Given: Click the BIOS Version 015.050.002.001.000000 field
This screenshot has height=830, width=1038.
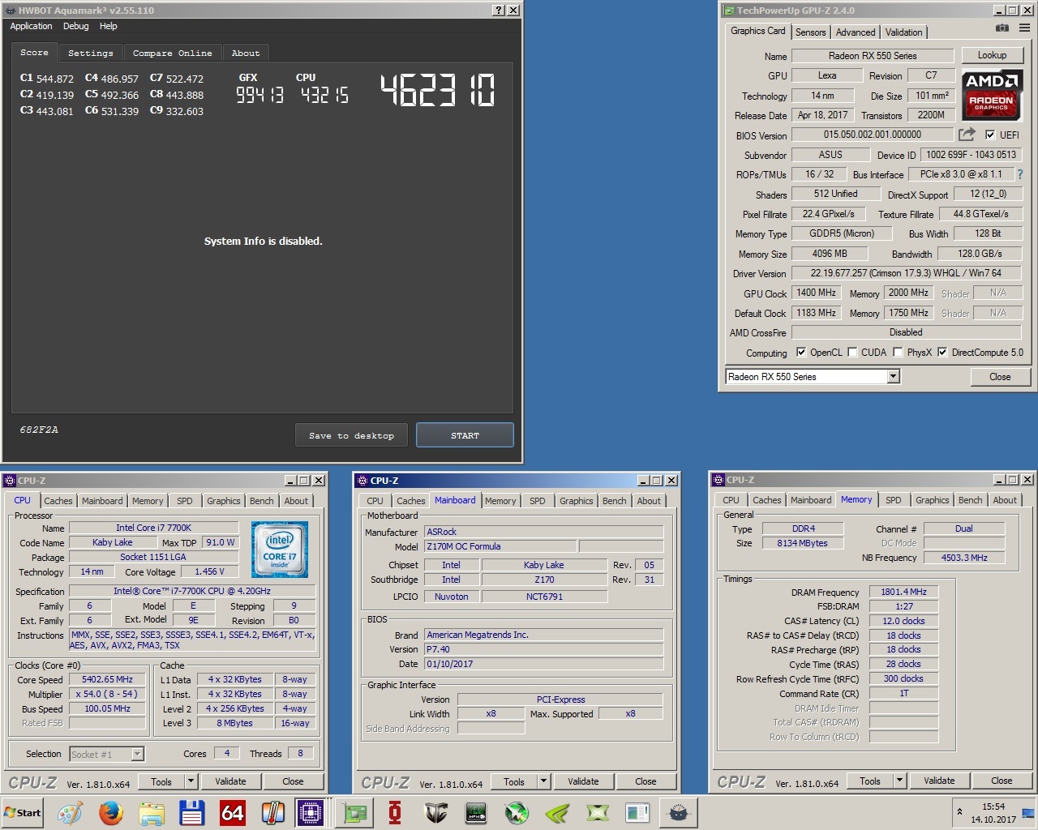Looking at the screenshot, I should point(873,135).
